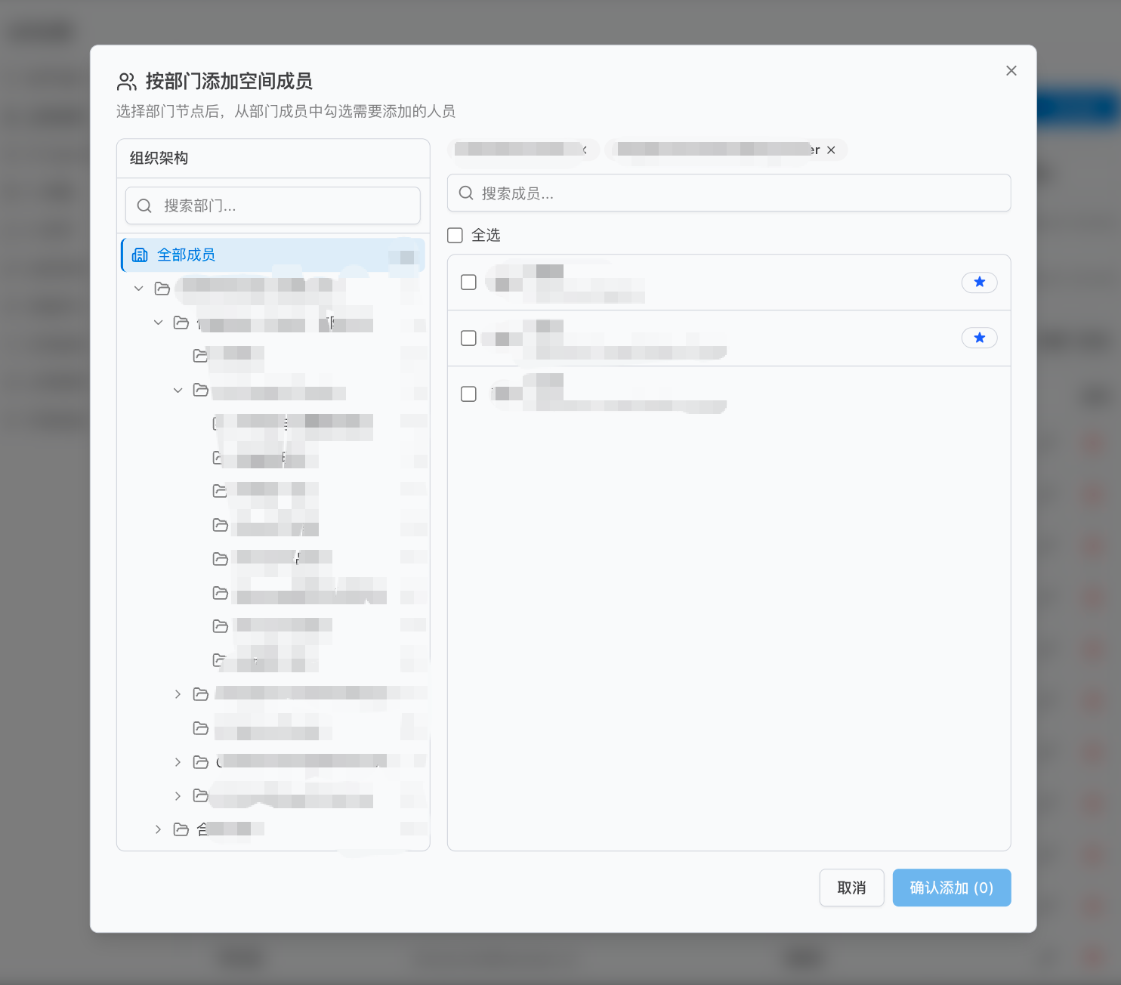The height and width of the screenshot is (985, 1121).
Task: Click the 确认添加 (0) button
Action: (951, 888)
